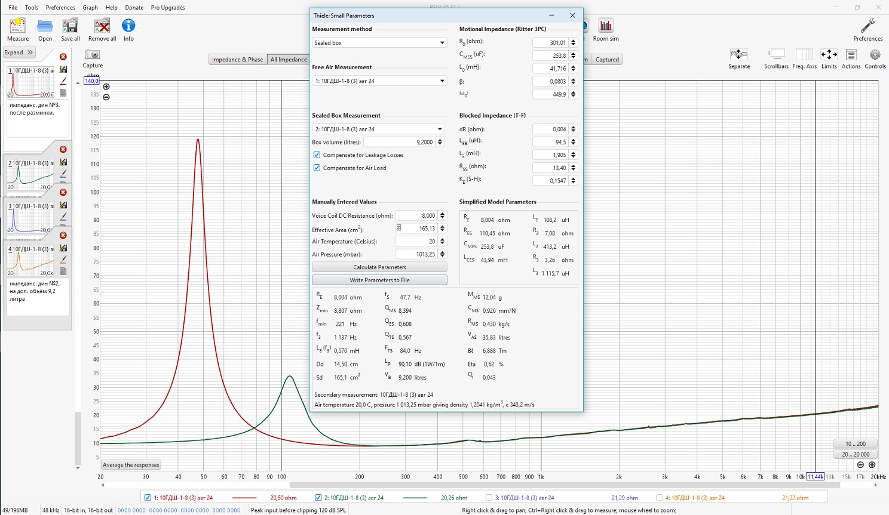889x515 pixels.
Task: Click Average the responses button
Action: [x=131, y=465]
